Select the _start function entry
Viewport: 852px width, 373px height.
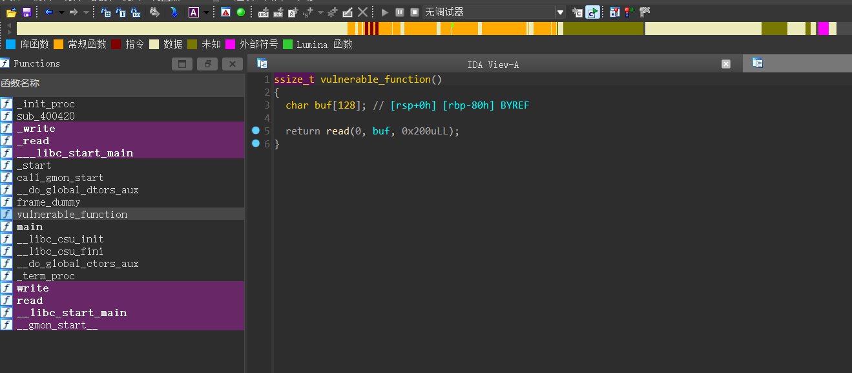coord(122,165)
